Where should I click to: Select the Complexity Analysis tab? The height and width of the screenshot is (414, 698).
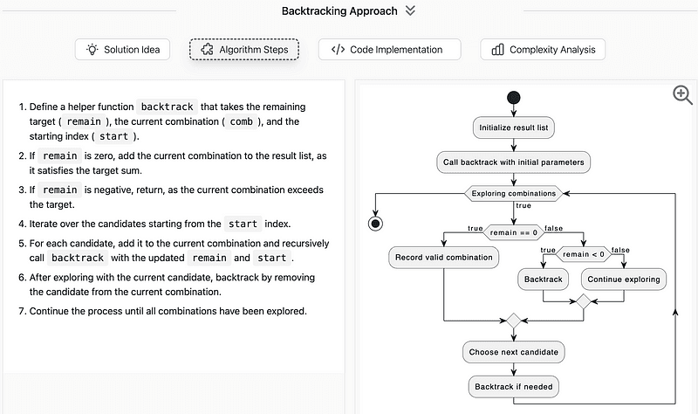point(543,50)
